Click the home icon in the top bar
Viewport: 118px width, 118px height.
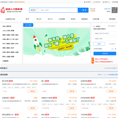(85, 2)
